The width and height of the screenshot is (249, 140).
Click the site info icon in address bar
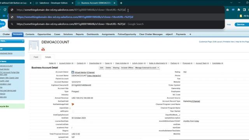[x=12, y=10]
